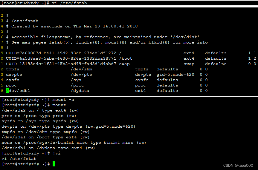The image size is (258, 170).
Task: Click '/dev/sdb1 on /dydata' output line
Action: coord(48,148)
